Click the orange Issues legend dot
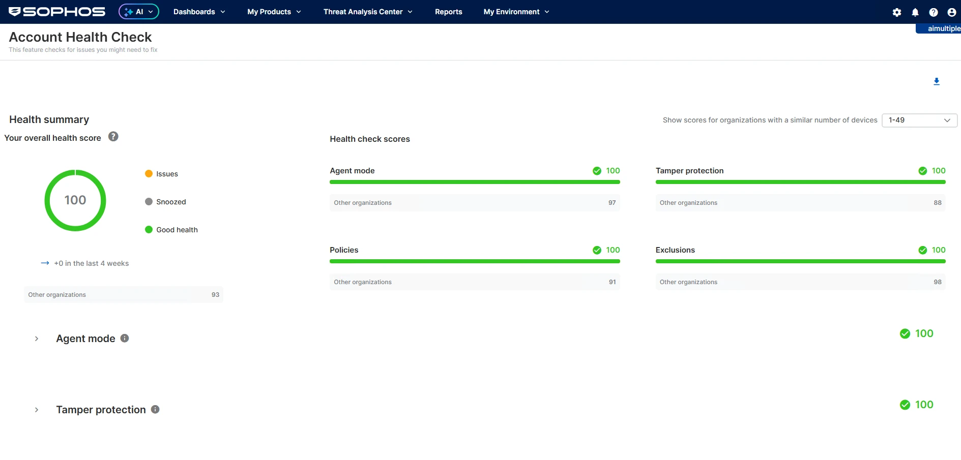The height and width of the screenshot is (460, 961). pyautogui.click(x=149, y=173)
